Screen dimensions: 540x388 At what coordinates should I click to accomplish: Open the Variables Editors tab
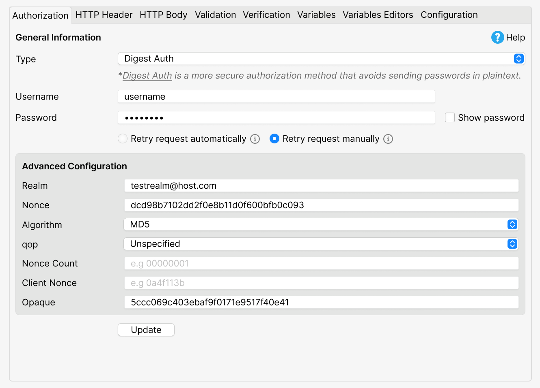[x=378, y=15]
